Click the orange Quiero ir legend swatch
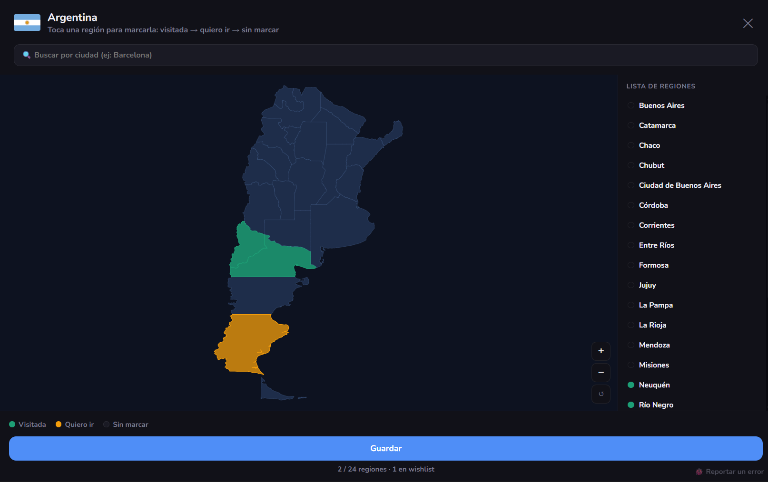Screen dimensions: 768x482 pos(59,424)
